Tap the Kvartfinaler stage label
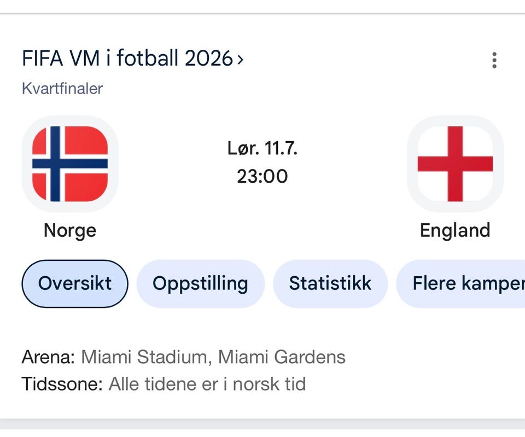525x437 pixels. pos(62,89)
